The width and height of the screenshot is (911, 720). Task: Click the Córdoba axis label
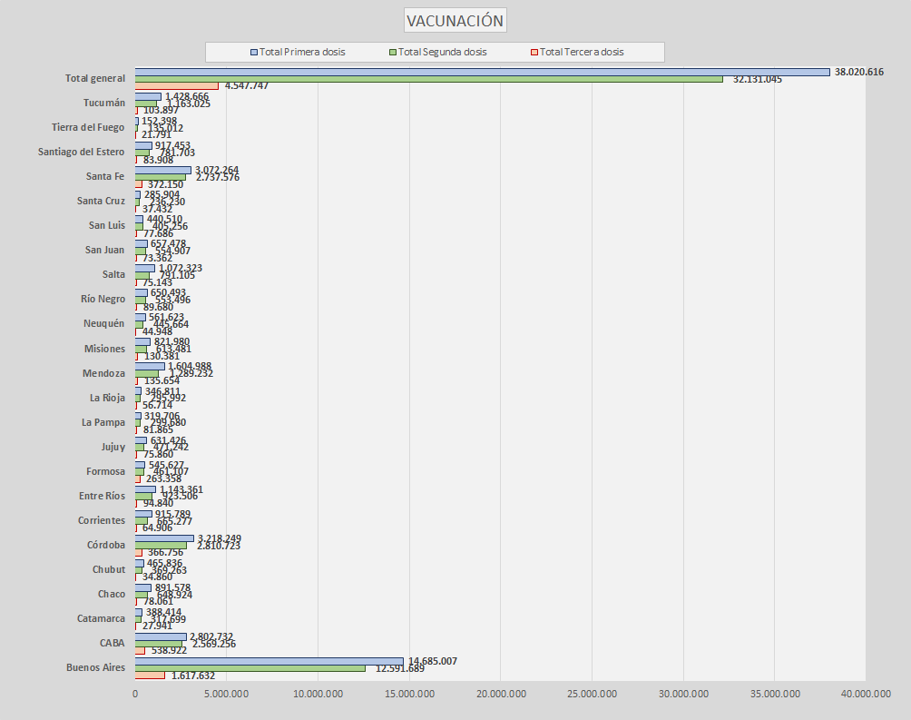pyautogui.click(x=106, y=545)
